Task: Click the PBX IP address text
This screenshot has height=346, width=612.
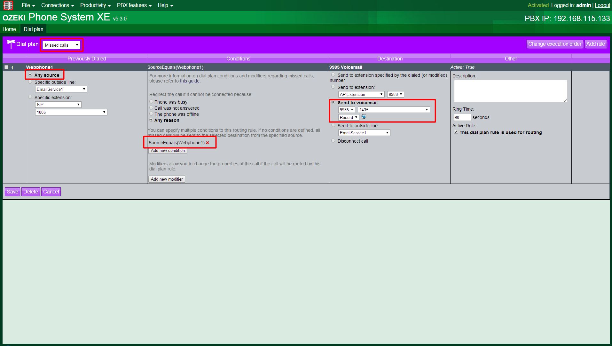Action: (x=567, y=18)
